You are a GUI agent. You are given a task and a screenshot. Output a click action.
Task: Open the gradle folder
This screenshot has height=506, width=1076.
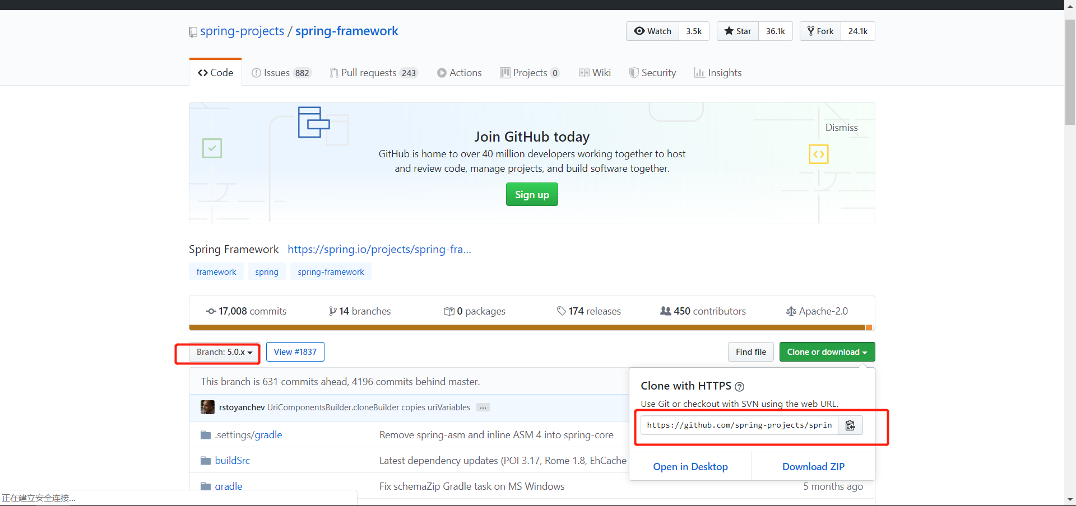[x=229, y=486]
